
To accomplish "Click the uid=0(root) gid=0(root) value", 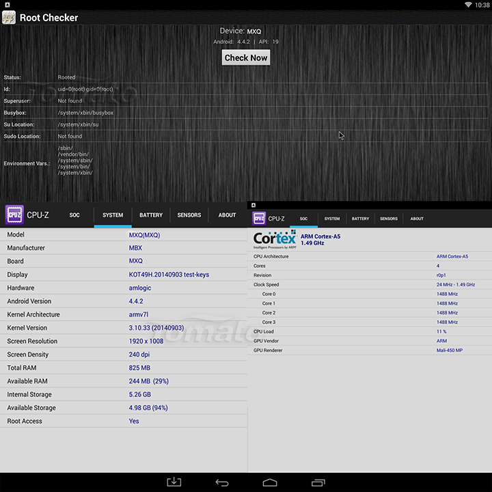I will tap(85, 89).
